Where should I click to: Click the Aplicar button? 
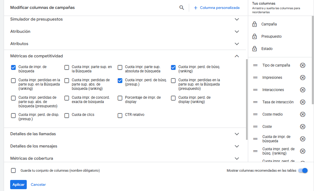pyautogui.click(x=18, y=185)
